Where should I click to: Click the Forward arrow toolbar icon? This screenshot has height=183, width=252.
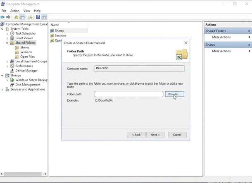(8, 17)
